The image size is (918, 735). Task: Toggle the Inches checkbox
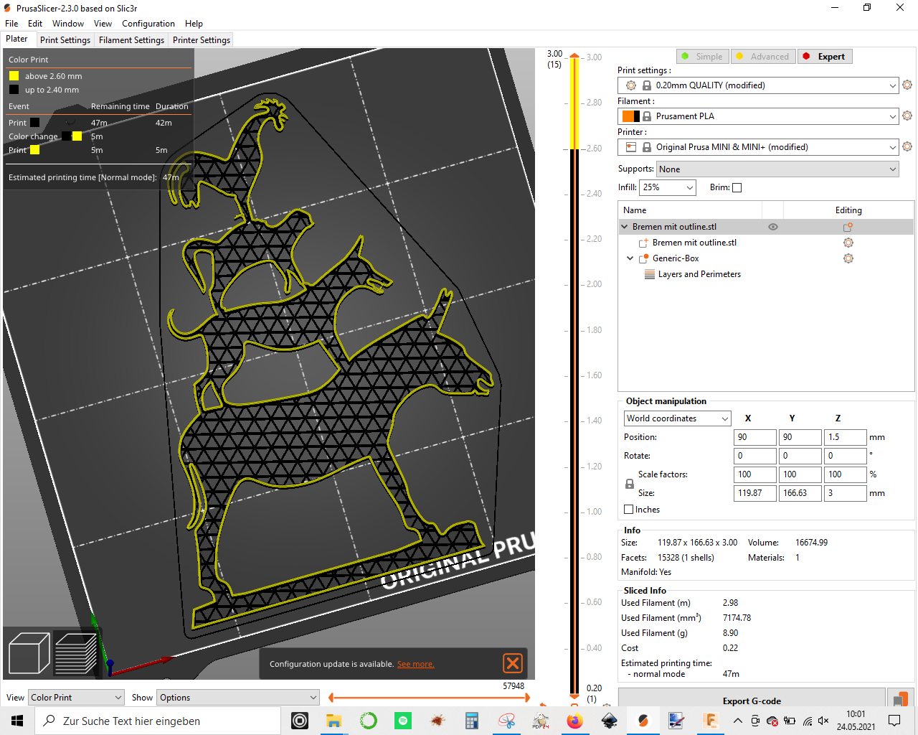click(x=629, y=510)
